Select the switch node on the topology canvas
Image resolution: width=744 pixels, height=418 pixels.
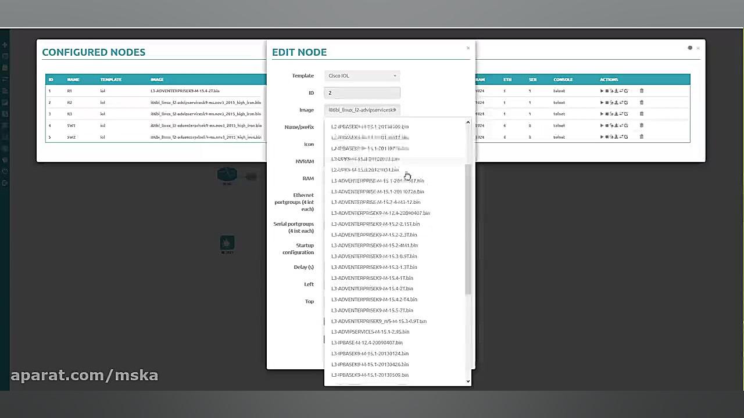(227, 243)
